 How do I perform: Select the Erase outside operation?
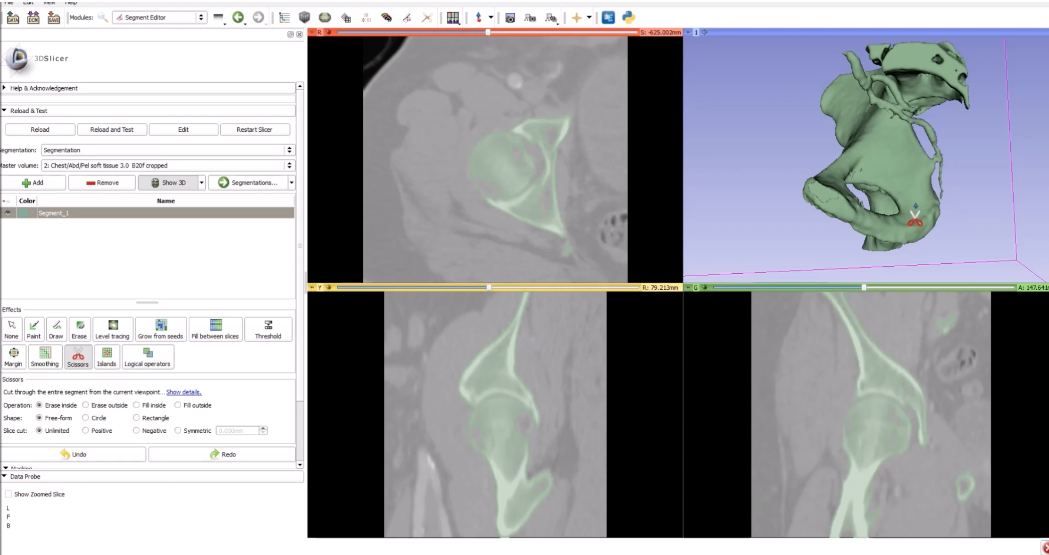click(86, 405)
